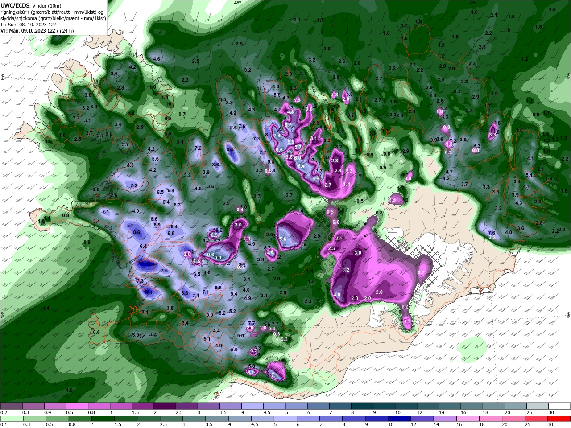Image resolution: width=571 pixels, height=428 pixels.
Task: Pick the darkest purple snow legend swatch
Action: pyautogui.click(x=165, y=406)
